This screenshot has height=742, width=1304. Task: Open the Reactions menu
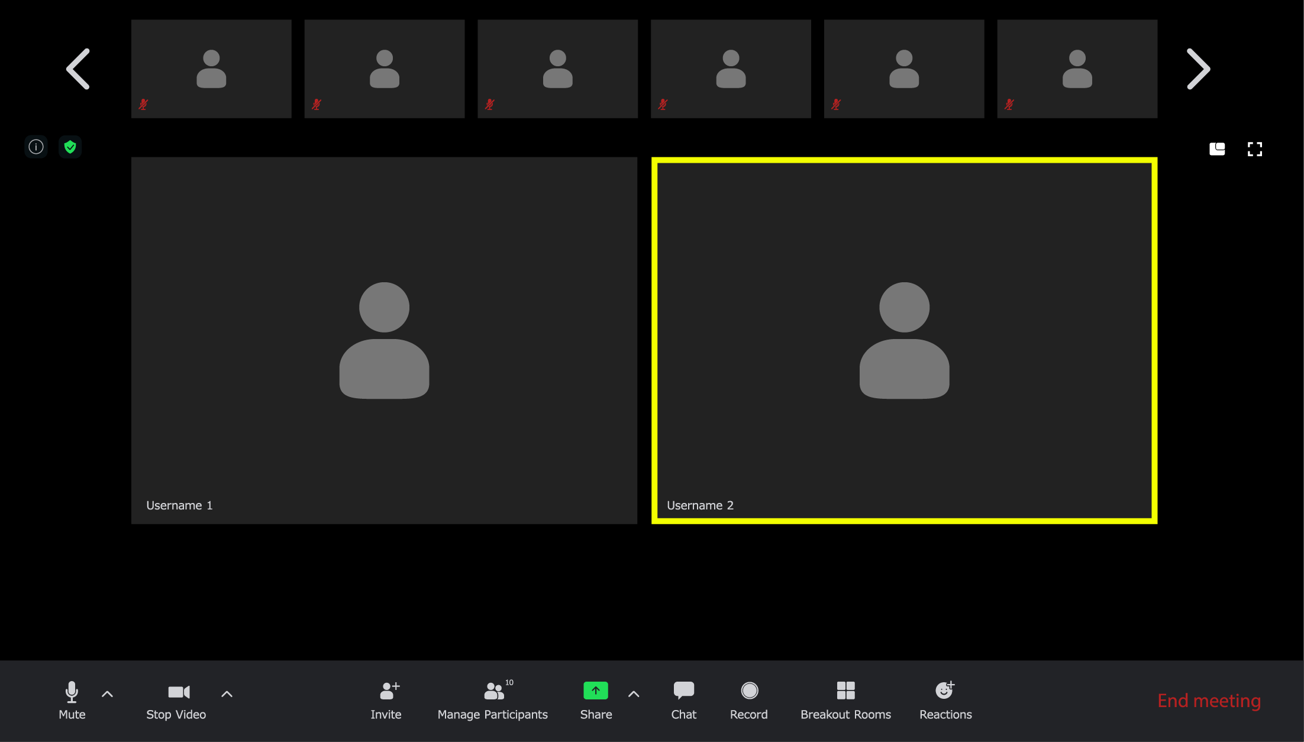945,700
